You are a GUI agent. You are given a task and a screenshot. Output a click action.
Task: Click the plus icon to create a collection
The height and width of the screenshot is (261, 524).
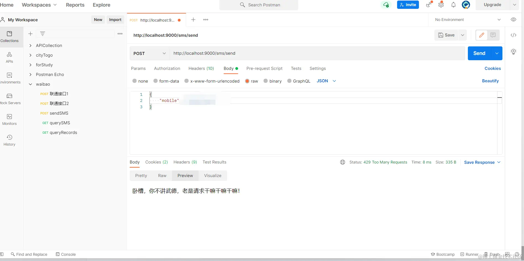pos(30,34)
